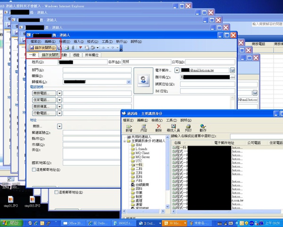Screen dimensions: 283x227
Task: Open dropdown arrow next to 住家電話
Action: tap(59, 100)
